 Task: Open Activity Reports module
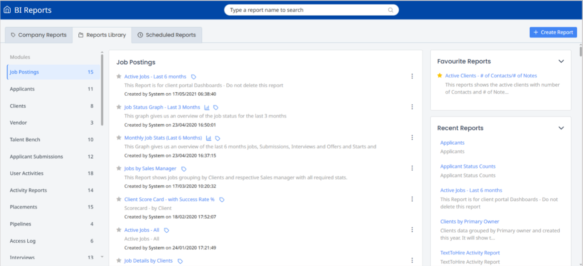(53, 190)
